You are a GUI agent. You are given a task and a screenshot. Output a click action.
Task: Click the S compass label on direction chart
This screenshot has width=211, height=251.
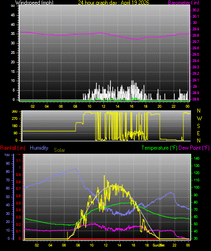[198, 126]
